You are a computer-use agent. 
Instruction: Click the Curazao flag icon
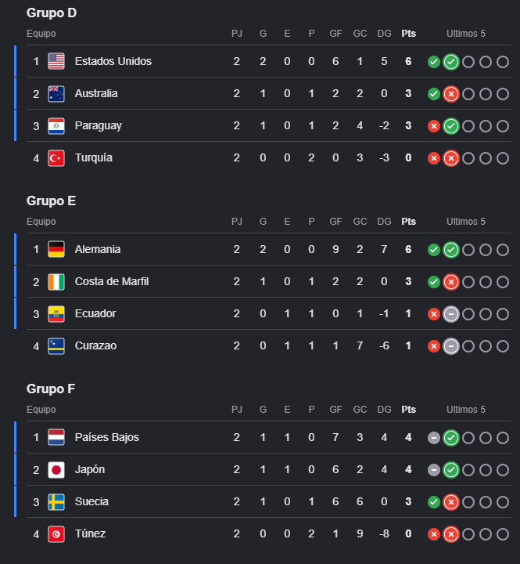pyautogui.click(x=56, y=346)
